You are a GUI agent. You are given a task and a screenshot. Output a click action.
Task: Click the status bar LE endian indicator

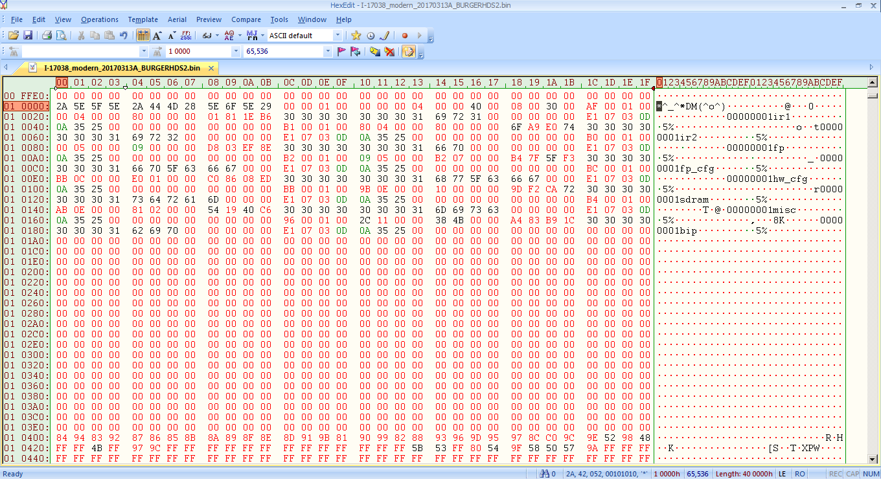[782, 474]
